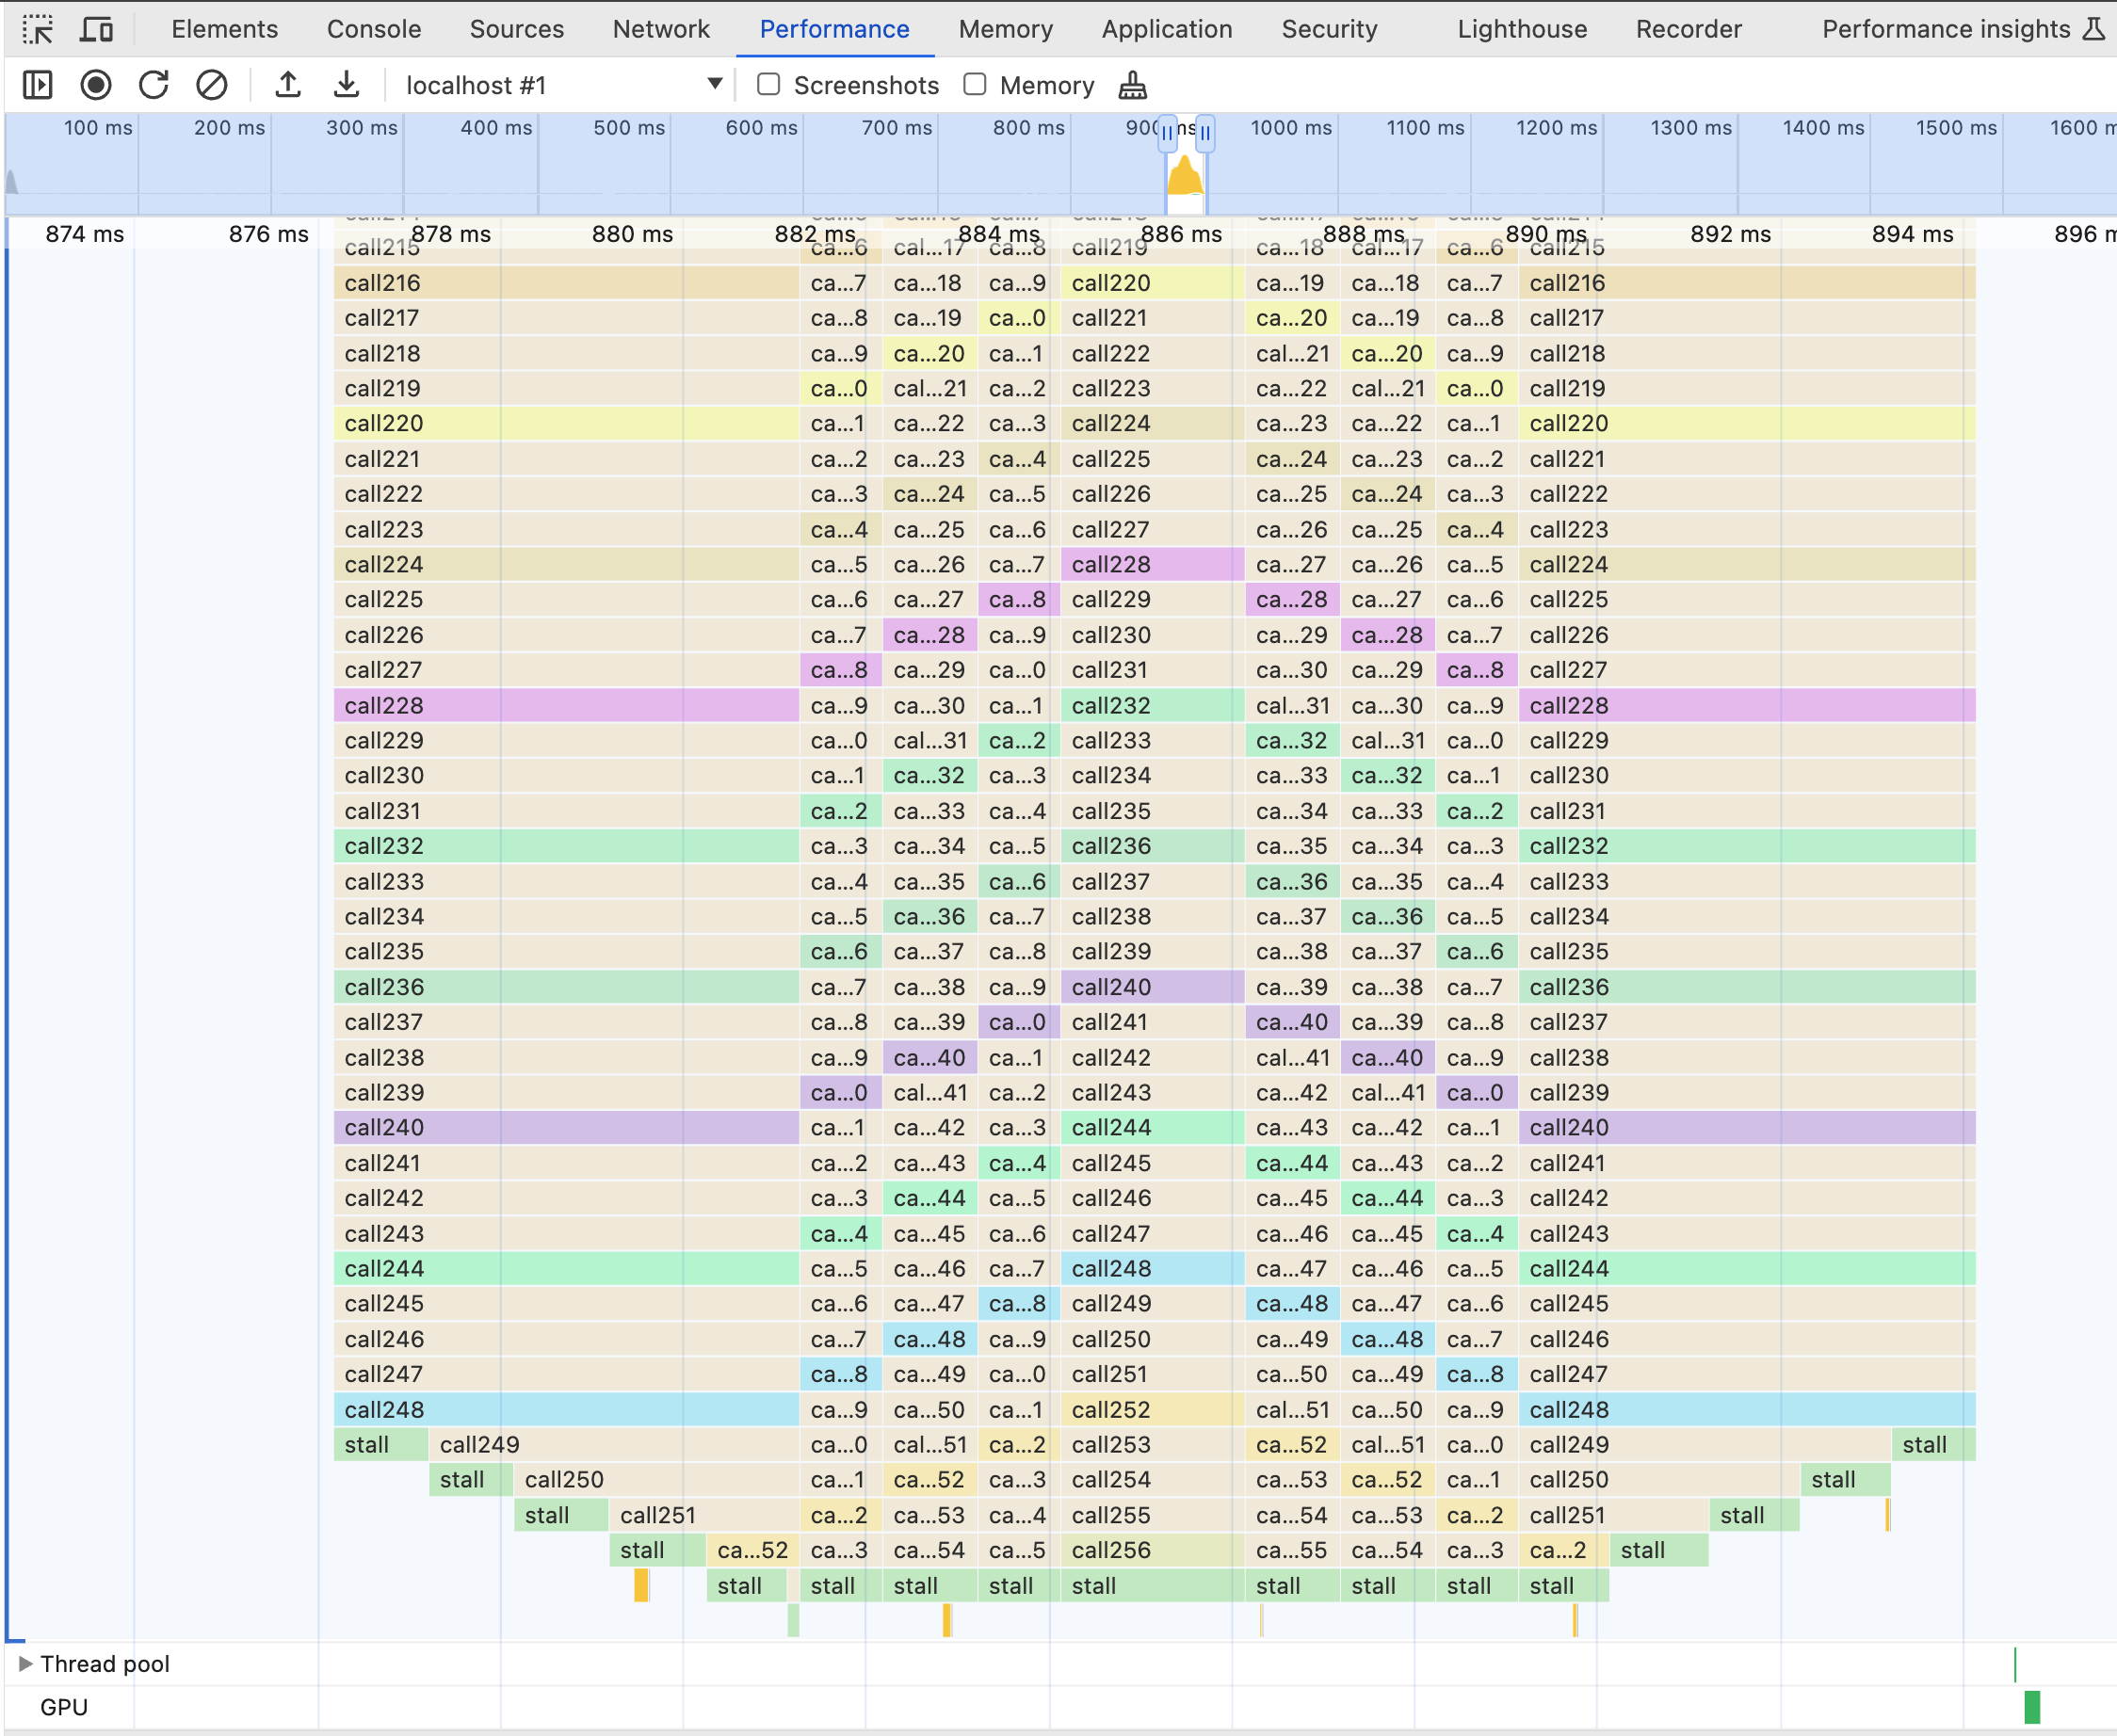Select the right-side call233 frame
Screen dimensions: 2117x1736
pos(1747,881)
